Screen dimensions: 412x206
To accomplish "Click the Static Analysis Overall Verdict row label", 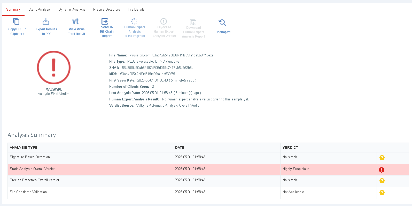I will (x=32, y=169).
